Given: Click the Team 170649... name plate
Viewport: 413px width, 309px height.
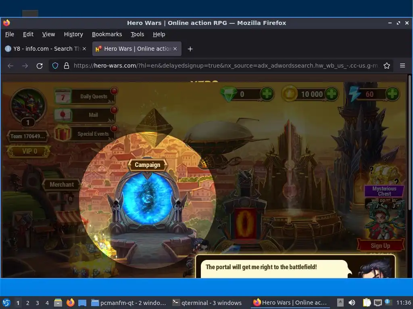Looking at the screenshot, I should coord(27,136).
